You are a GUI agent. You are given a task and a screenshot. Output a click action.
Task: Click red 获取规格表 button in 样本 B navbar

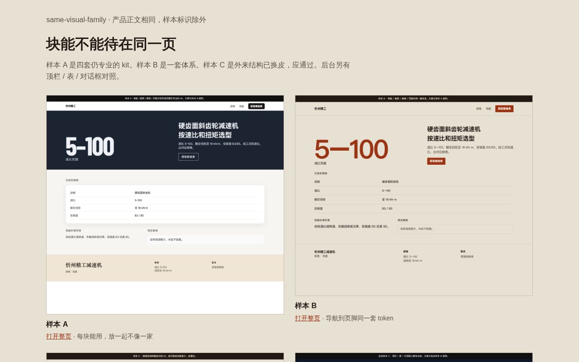click(504, 109)
